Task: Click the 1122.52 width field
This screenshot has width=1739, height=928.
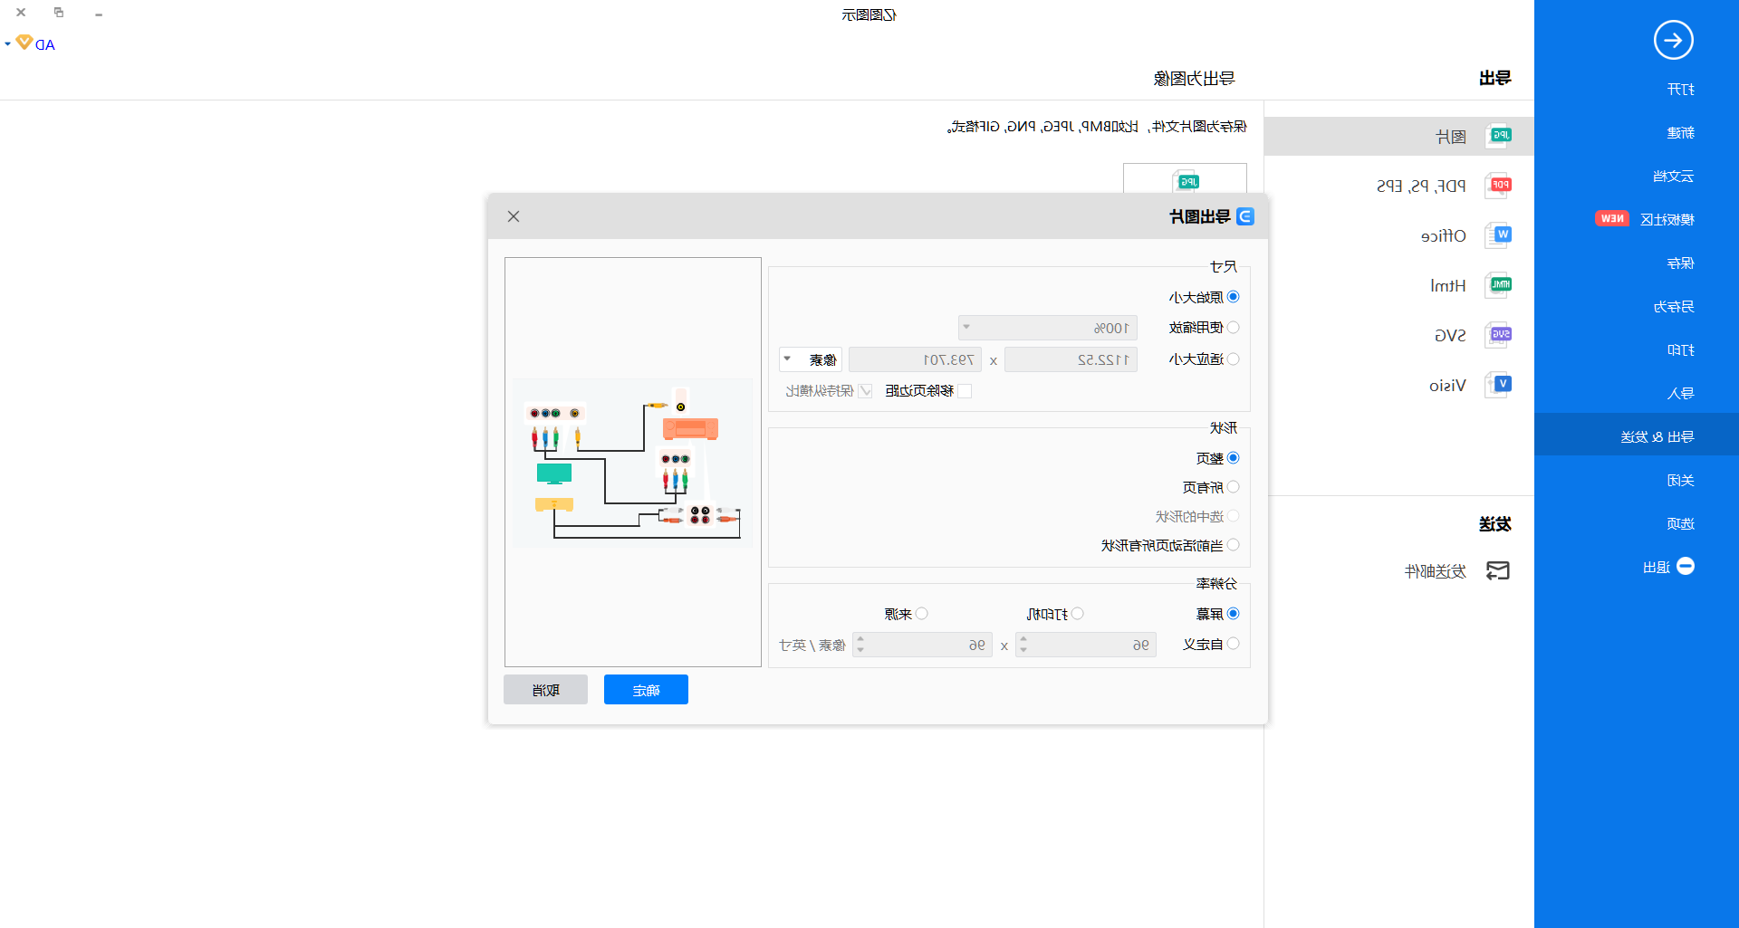Action: 1071,359
